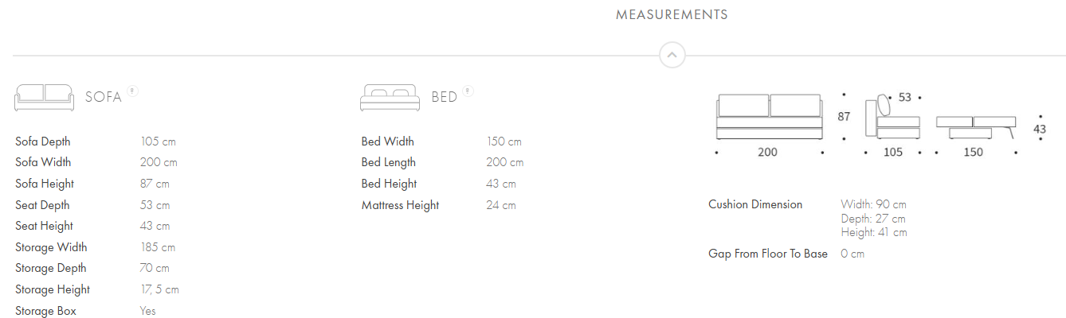This screenshot has height=318, width=1066.
Task: Click the 87 height figure in diagram
Action: click(844, 116)
